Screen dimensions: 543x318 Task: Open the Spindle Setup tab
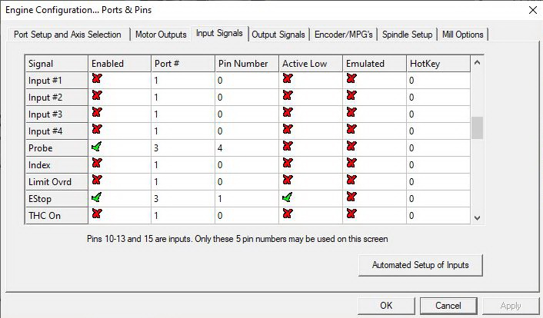point(407,35)
